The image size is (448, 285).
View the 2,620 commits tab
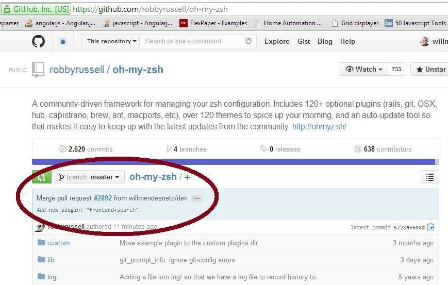86,149
